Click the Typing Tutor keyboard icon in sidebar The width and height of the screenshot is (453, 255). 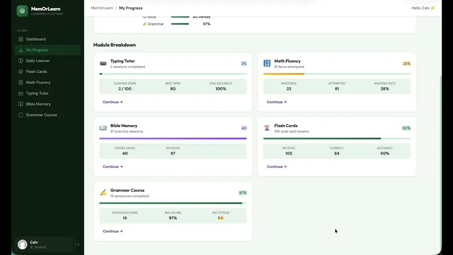pyautogui.click(x=20, y=93)
